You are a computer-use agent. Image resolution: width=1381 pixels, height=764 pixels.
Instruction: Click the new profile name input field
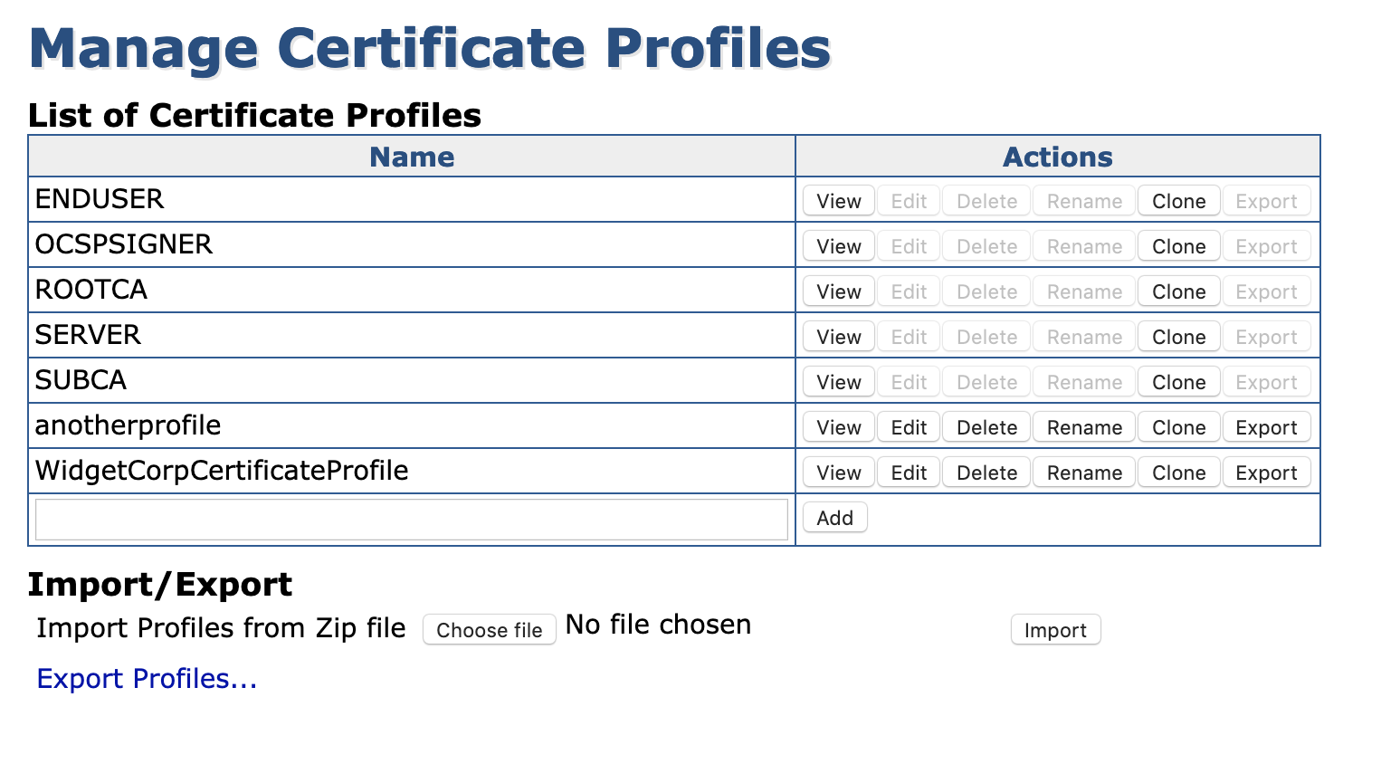pyautogui.click(x=412, y=518)
